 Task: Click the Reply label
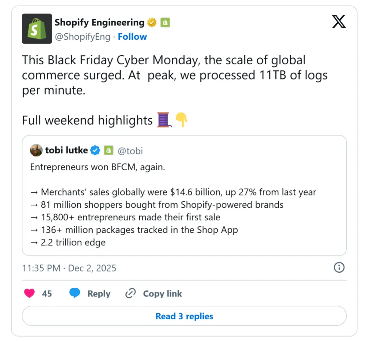click(x=99, y=294)
